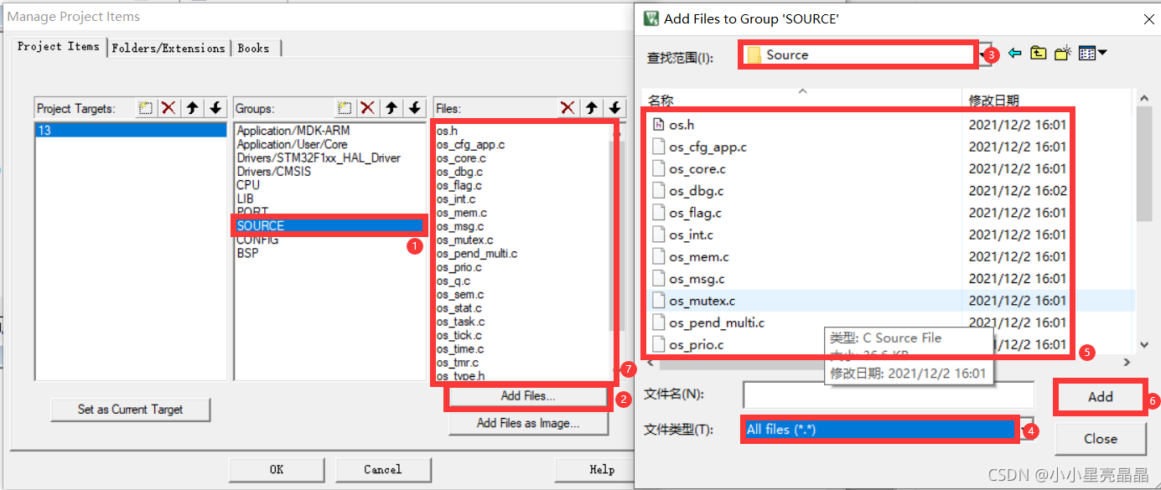The width and height of the screenshot is (1161, 490).
Task: Switch to Folders/Extensions tab
Action: [168, 48]
